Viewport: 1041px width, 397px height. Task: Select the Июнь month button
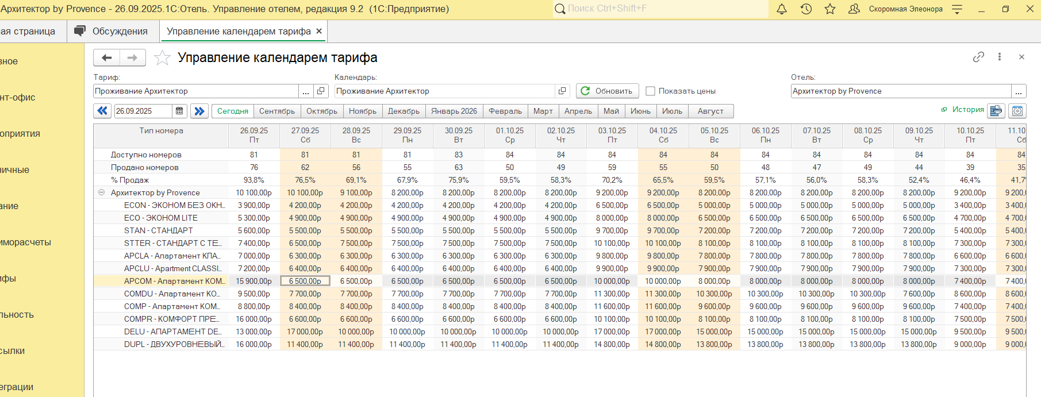coord(640,111)
